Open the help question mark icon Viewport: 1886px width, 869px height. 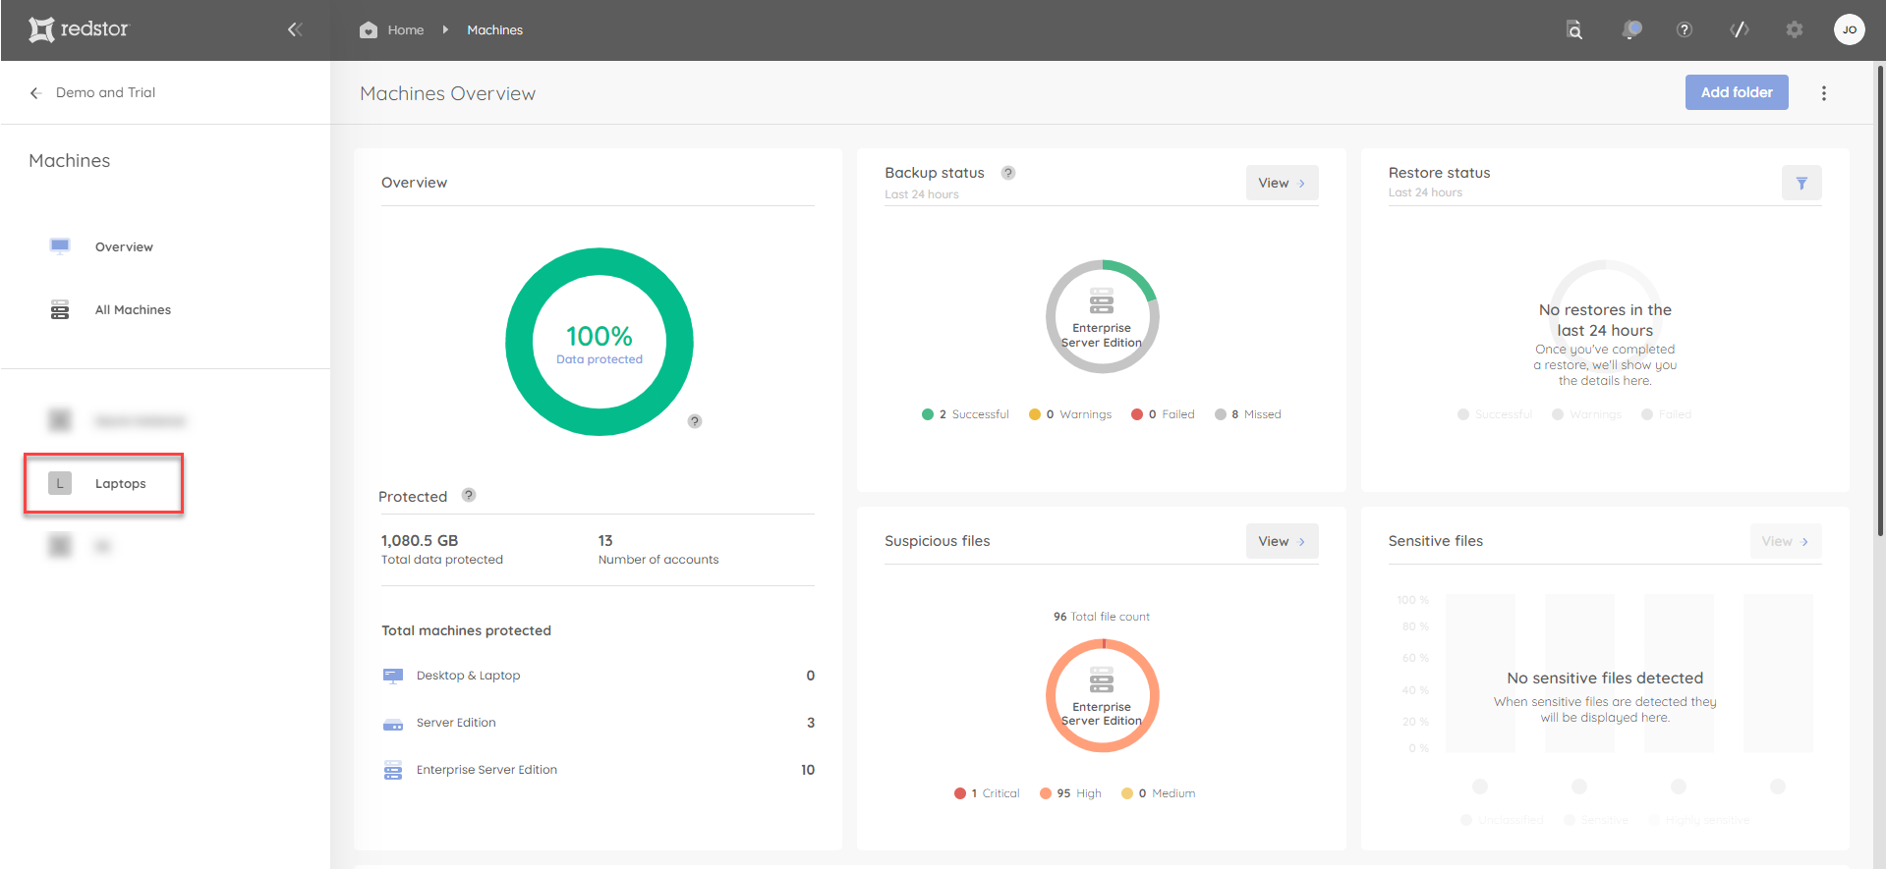(x=1685, y=29)
